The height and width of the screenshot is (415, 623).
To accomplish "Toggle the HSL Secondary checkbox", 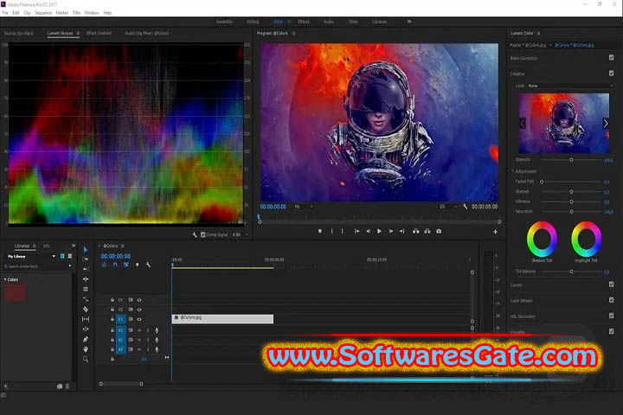I will (x=611, y=316).
